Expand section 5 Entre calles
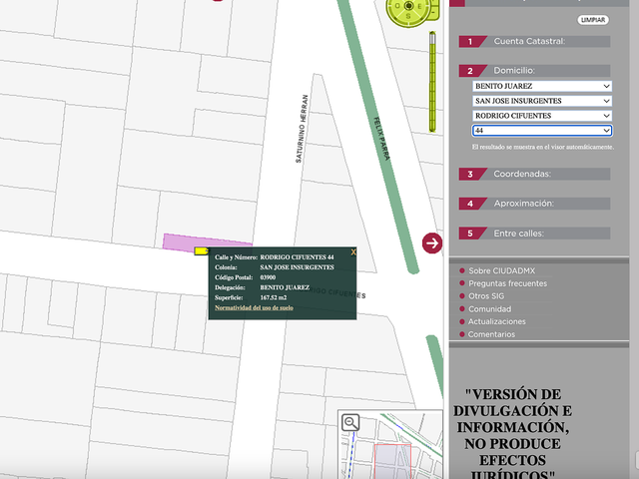The height and width of the screenshot is (479, 639). 535,234
